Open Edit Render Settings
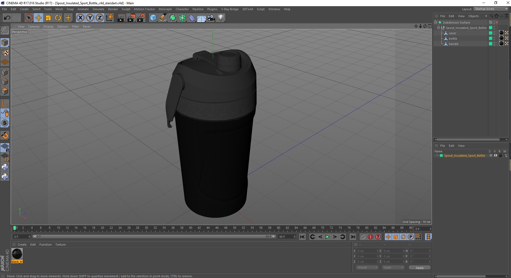 click(x=141, y=18)
